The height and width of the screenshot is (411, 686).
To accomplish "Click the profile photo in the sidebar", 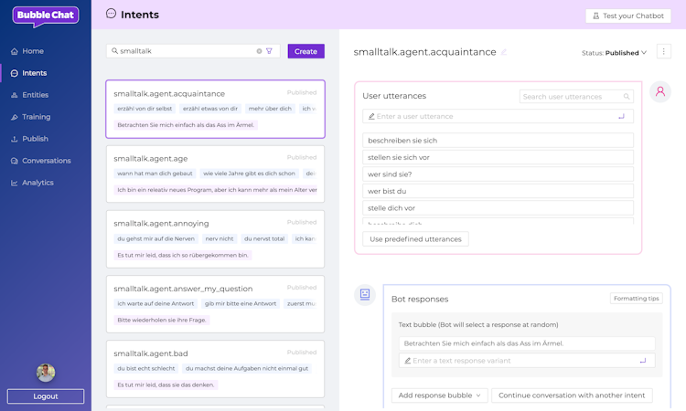I will point(46,372).
